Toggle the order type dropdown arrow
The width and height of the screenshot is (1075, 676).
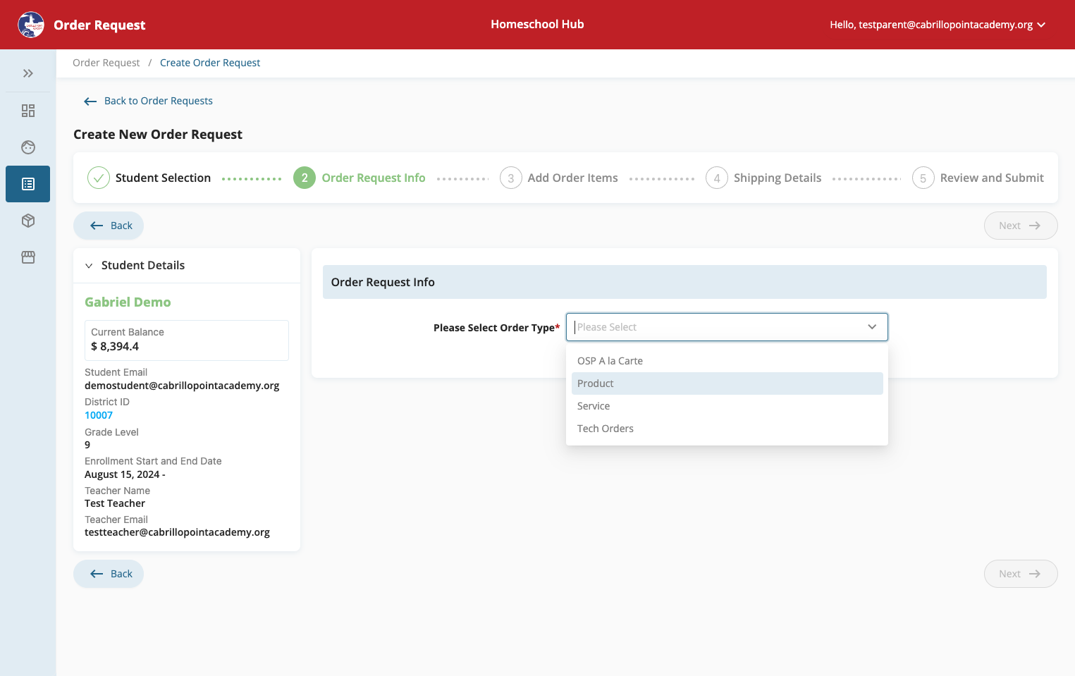[x=872, y=327]
